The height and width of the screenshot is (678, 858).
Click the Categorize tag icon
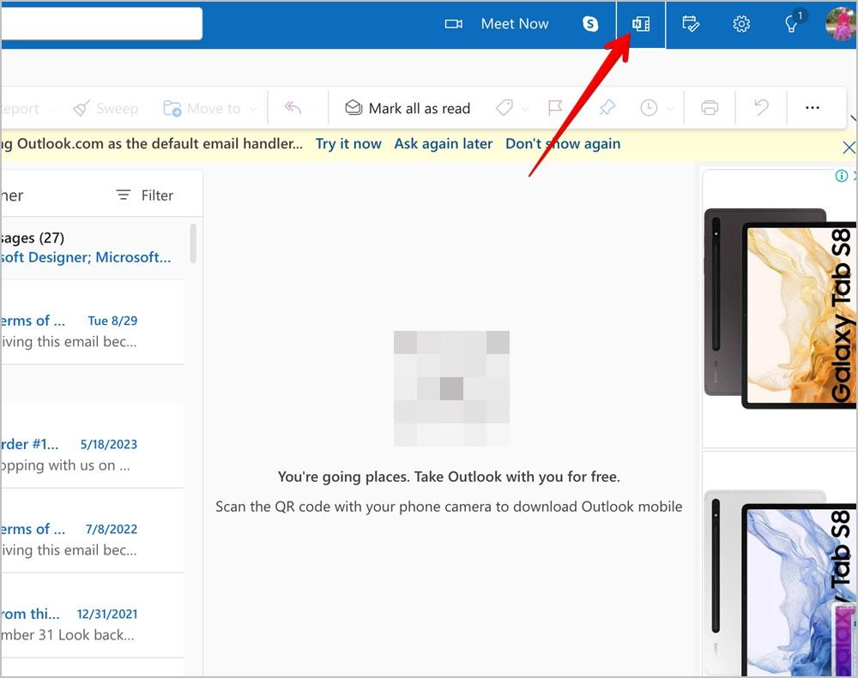(504, 108)
